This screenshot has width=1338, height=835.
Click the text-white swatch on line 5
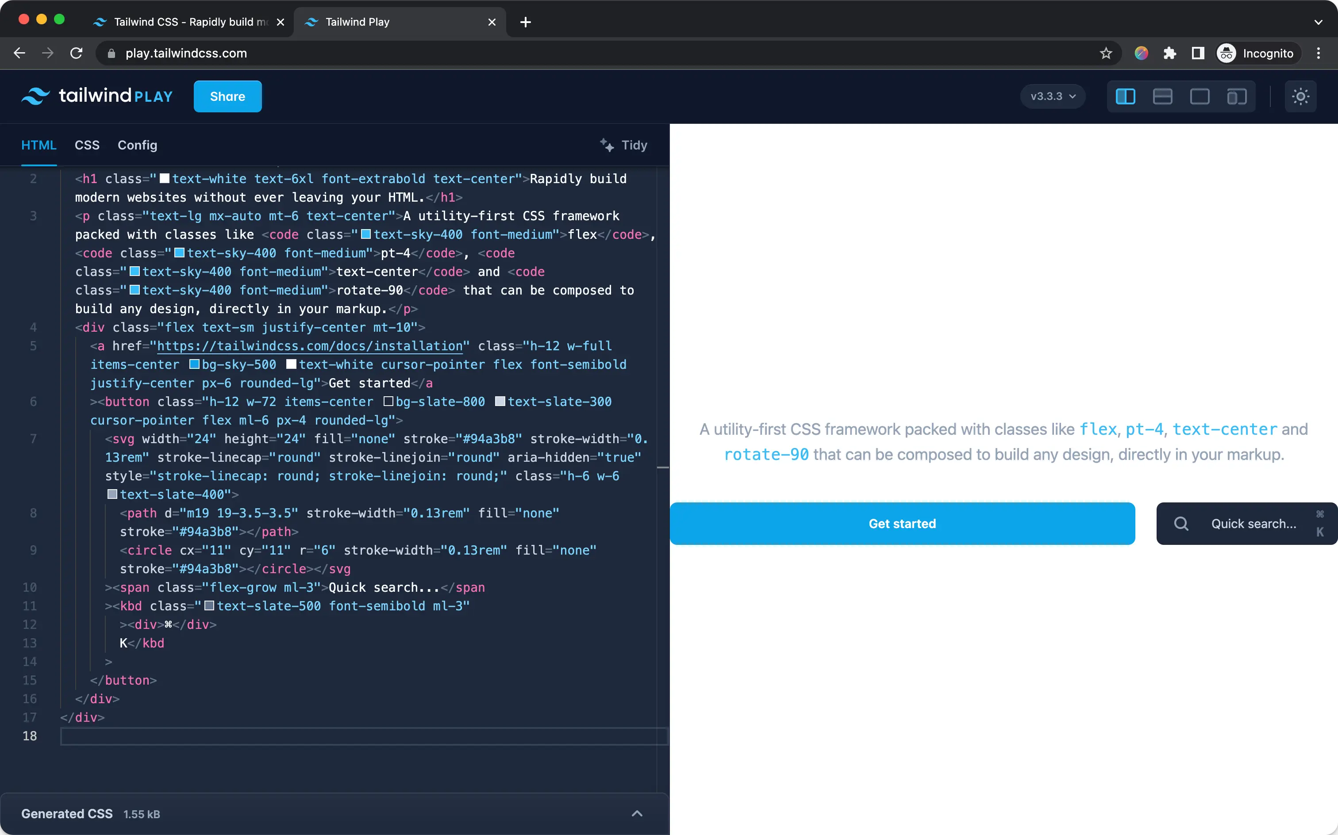tap(291, 364)
